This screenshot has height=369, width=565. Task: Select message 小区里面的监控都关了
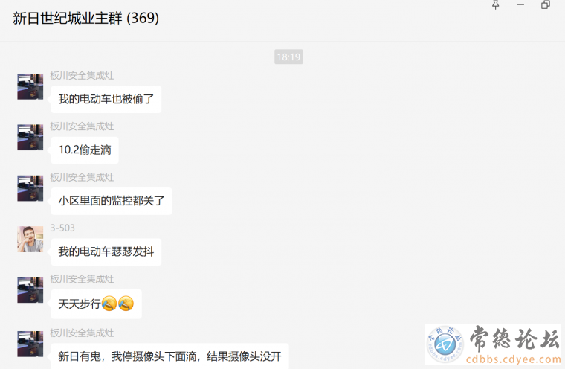[112, 201]
